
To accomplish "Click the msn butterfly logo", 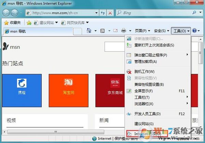I will point(5,47).
